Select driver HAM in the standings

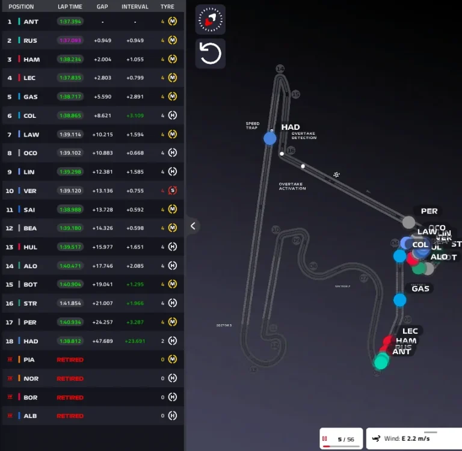pyautogui.click(x=93, y=59)
